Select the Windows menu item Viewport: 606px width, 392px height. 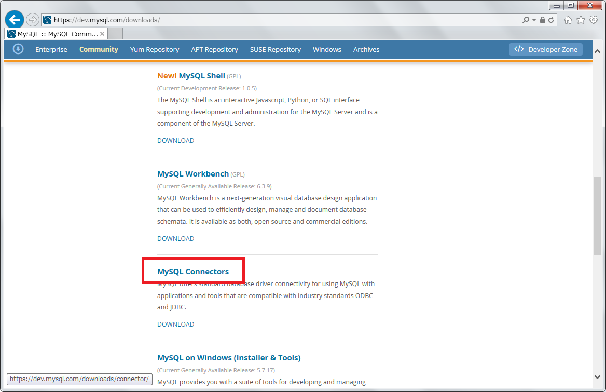[327, 49]
